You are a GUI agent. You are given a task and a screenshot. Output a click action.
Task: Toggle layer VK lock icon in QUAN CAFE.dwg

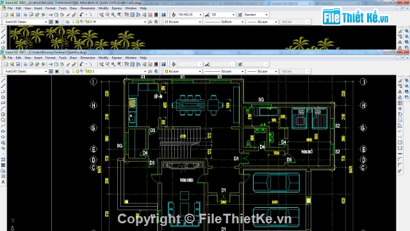coord(86,22)
